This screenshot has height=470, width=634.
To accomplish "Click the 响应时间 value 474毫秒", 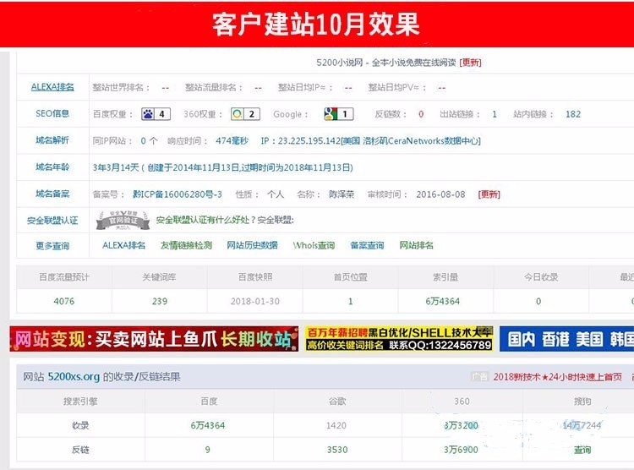I will coord(232,141).
